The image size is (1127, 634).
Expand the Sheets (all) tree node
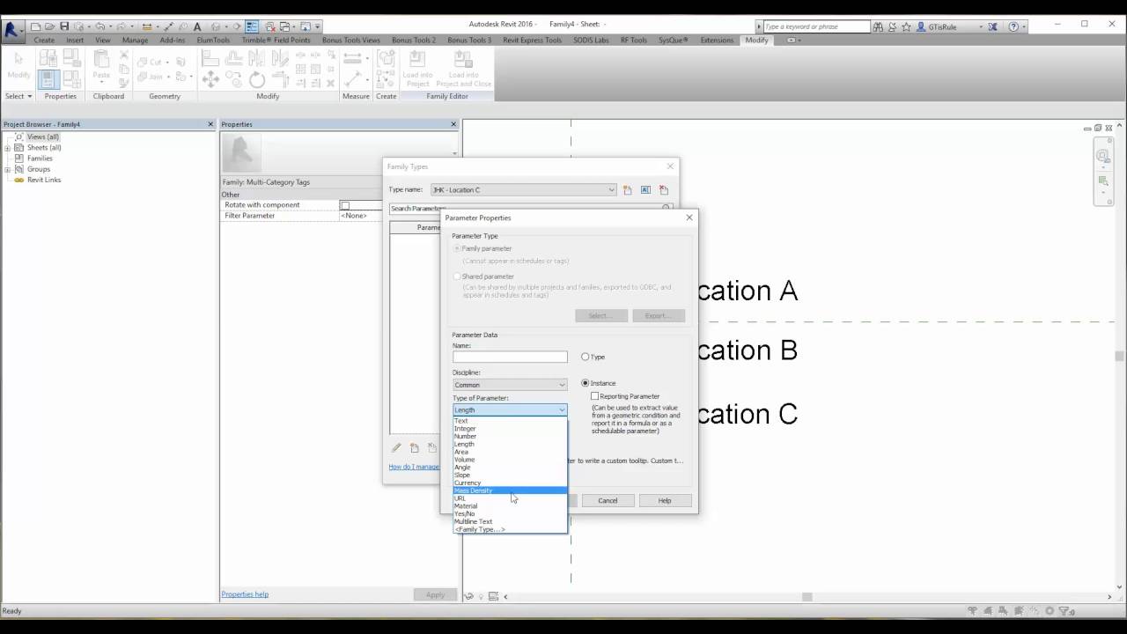(7, 148)
